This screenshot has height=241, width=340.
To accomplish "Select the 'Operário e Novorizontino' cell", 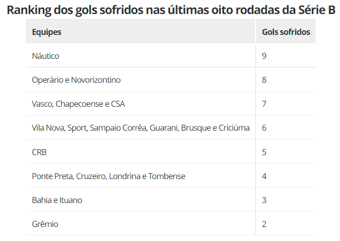I will [x=76, y=80].
